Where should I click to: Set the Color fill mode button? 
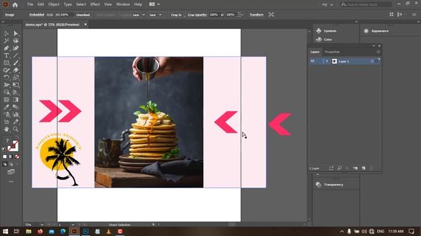(x=5, y=157)
